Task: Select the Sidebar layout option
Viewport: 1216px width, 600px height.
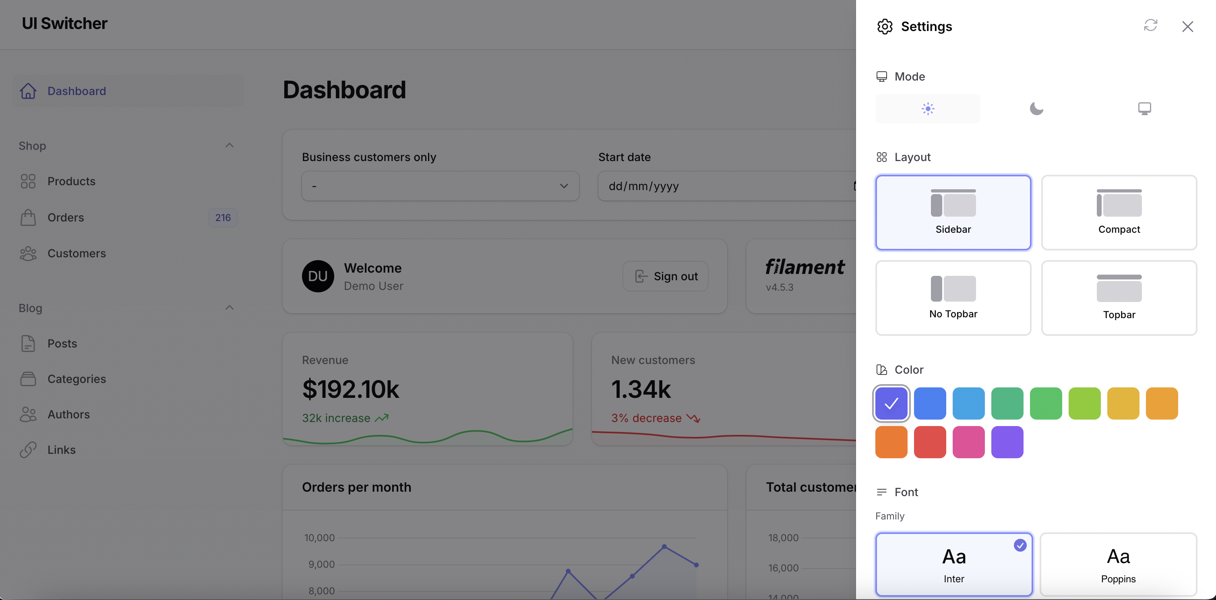Action: (953, 213)
